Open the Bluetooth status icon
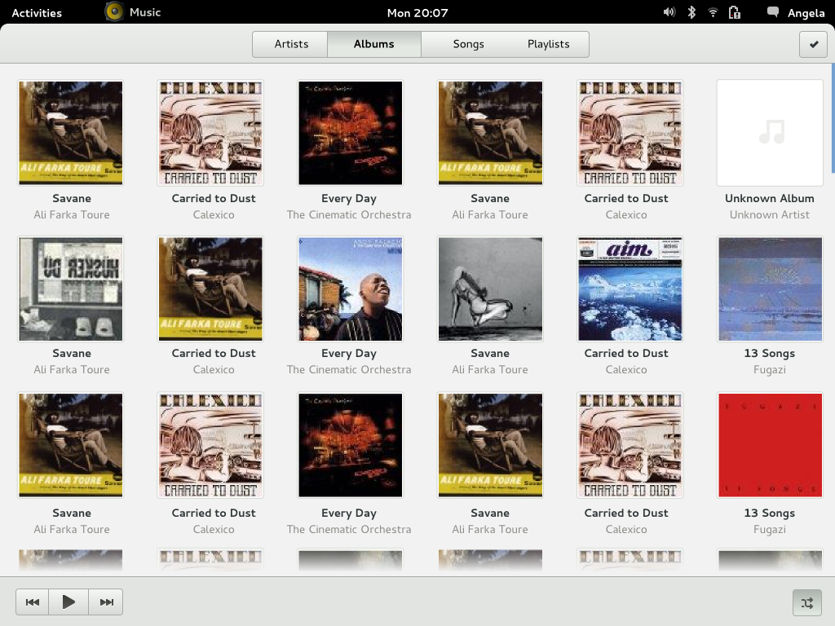Viewport: 835px width, 626px height. tap(691, 12)
